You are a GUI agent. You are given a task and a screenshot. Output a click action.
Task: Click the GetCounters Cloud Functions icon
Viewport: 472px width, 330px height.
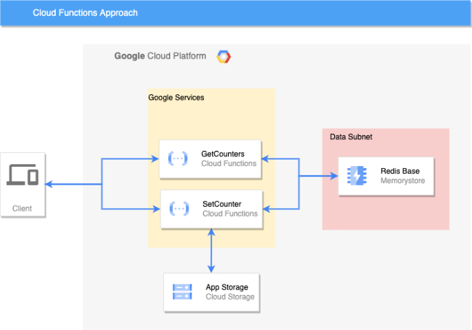pyautogui.click(x=178, y=158)
